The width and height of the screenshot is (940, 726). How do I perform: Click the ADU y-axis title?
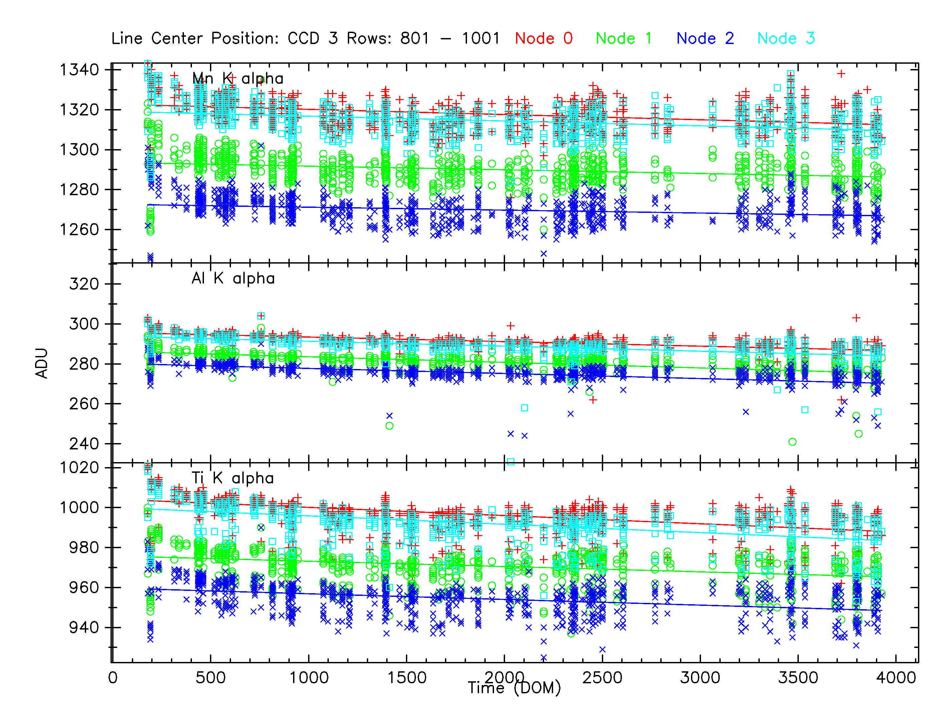(x=42, y=363)
